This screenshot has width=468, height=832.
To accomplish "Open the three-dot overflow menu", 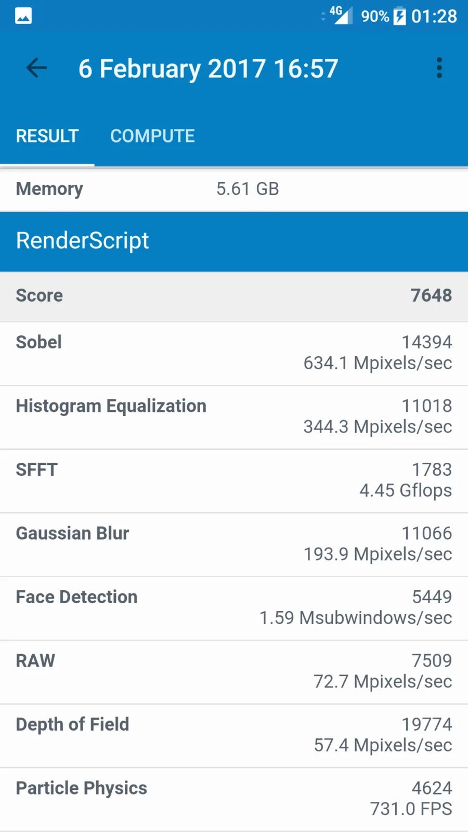I will tap(439, 68).
